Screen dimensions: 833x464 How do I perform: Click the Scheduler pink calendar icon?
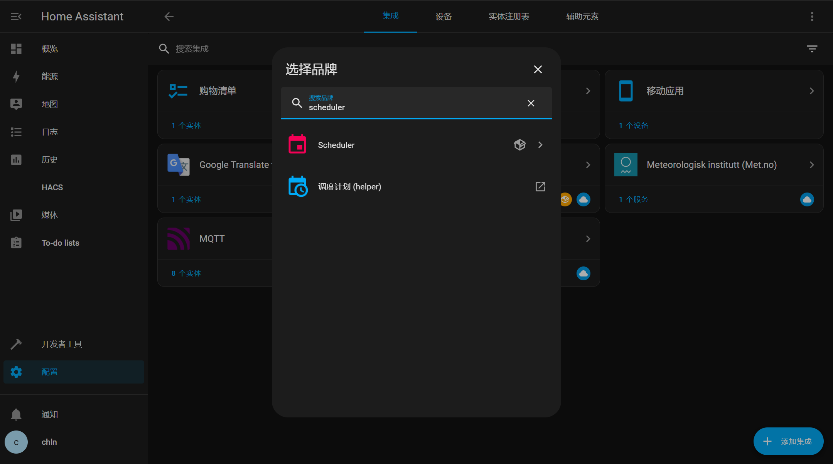pos(297,145)
